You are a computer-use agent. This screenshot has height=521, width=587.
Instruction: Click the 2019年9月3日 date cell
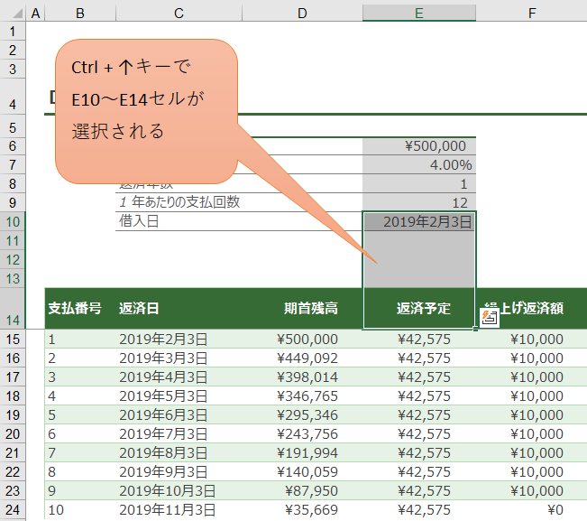179,472
